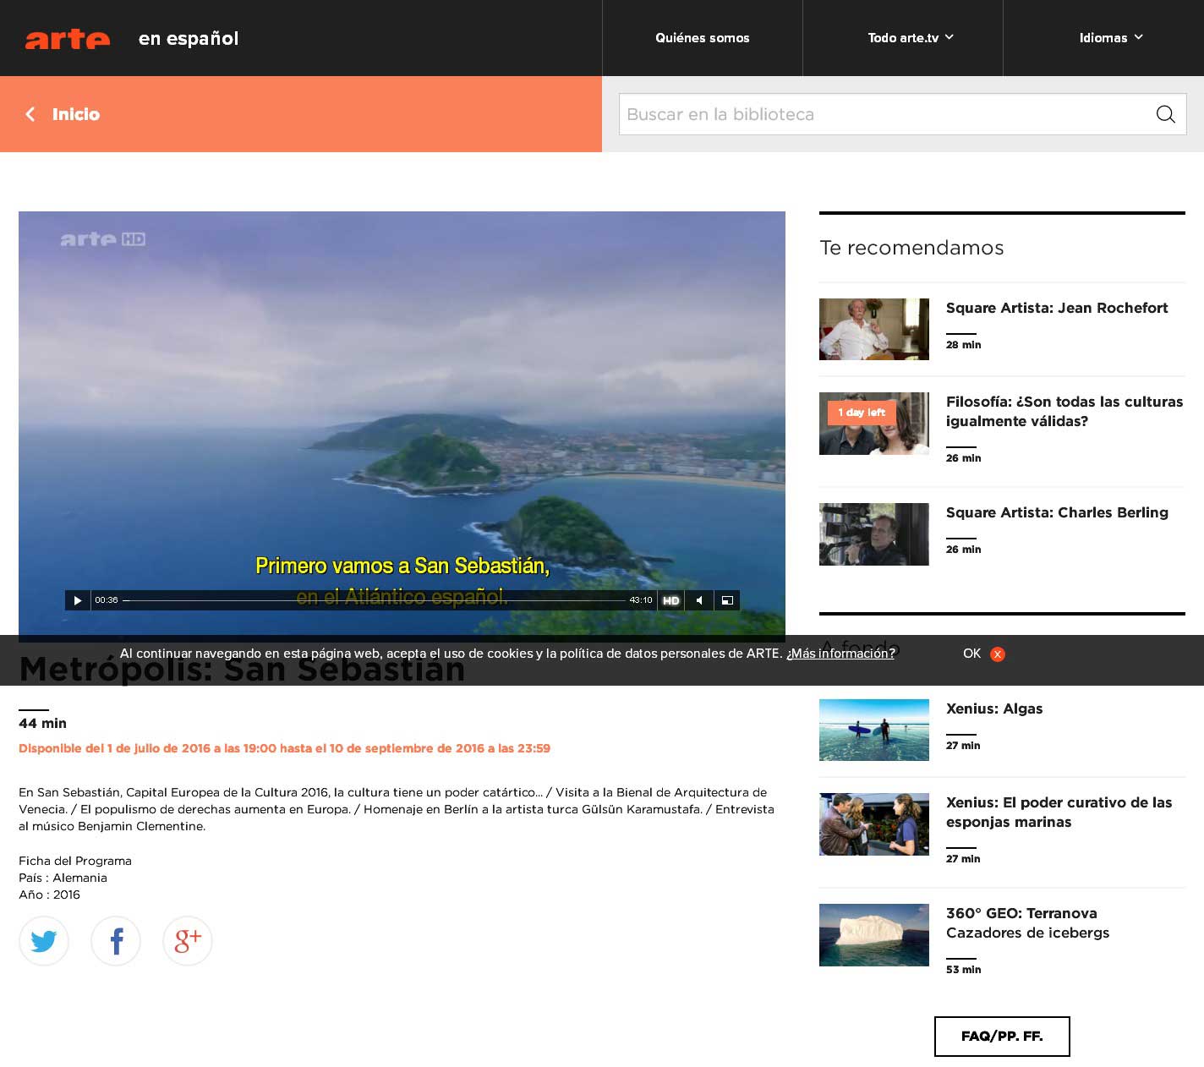Screen dimensions: 1204x1067
Task: Click the iceberg thumbnail
Action: coord(874,935)
